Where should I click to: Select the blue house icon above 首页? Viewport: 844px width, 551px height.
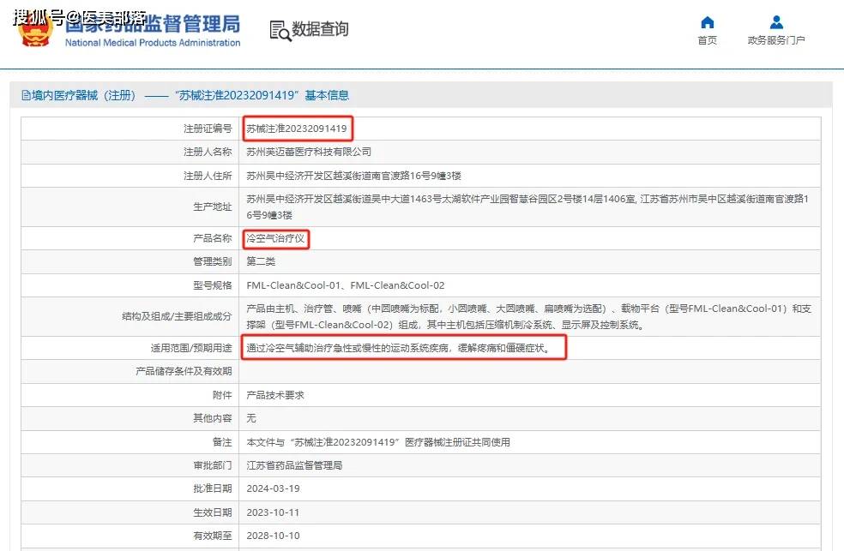pos(706,21)
